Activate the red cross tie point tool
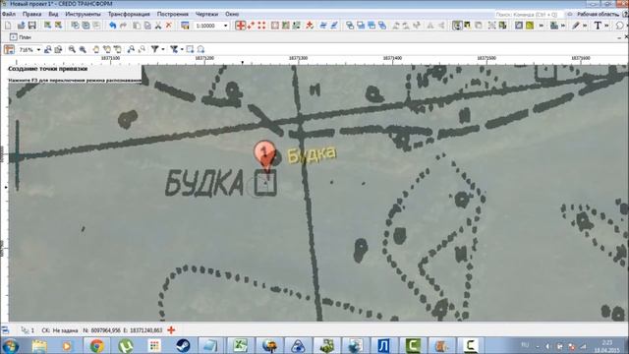This screenshot has height=354, width=629. coord(240,26)
